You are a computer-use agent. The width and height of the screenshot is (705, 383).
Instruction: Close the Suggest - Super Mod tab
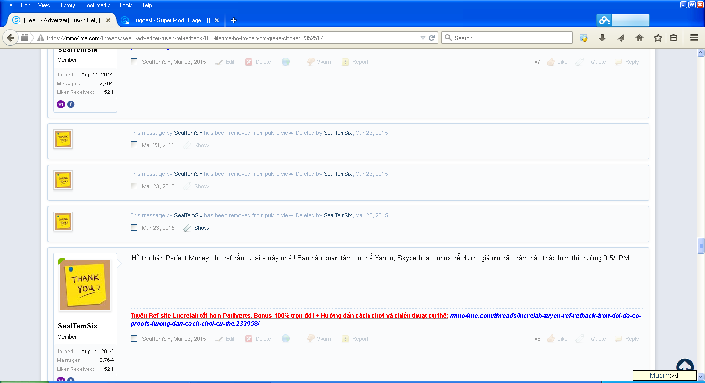pos(216,20)
